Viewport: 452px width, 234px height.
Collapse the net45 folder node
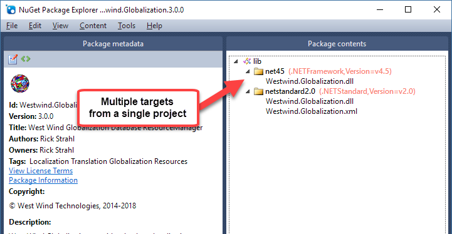(248, 71)
